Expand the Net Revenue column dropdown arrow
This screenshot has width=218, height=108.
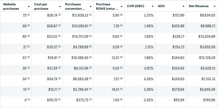[214, 6]
